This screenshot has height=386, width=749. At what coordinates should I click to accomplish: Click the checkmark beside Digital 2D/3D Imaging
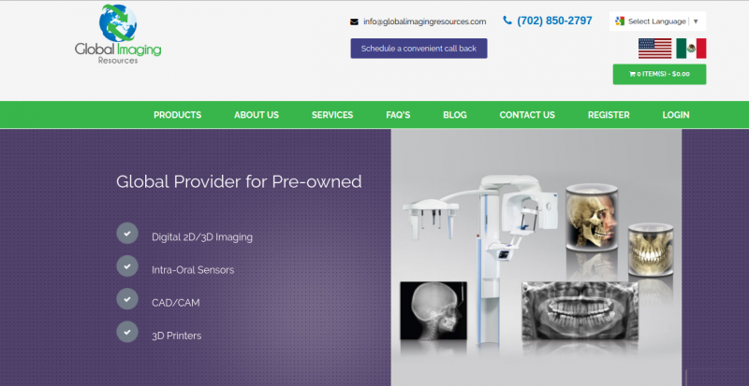tap(127, 234)
